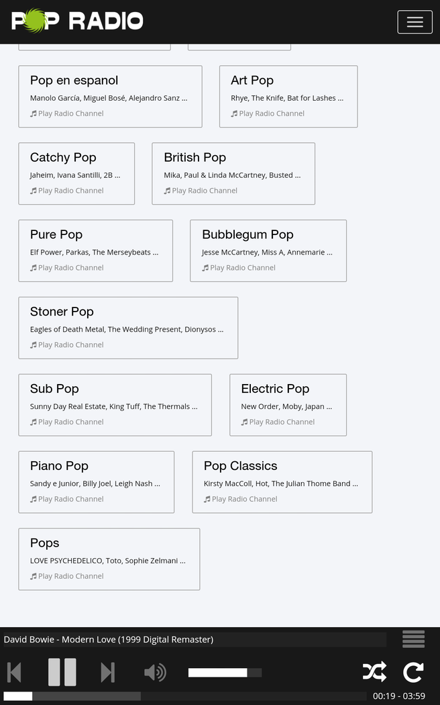Image resolution: width=440 pixels, height=705 pixels.
Task: Play the Pop en espanol radio channel
Action: pos(70,113)
